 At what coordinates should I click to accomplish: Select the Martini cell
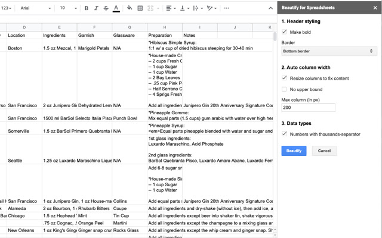click(x=130, y=223)
